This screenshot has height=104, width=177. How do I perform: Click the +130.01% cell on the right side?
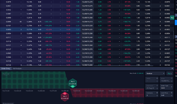(x=127, y=45)
